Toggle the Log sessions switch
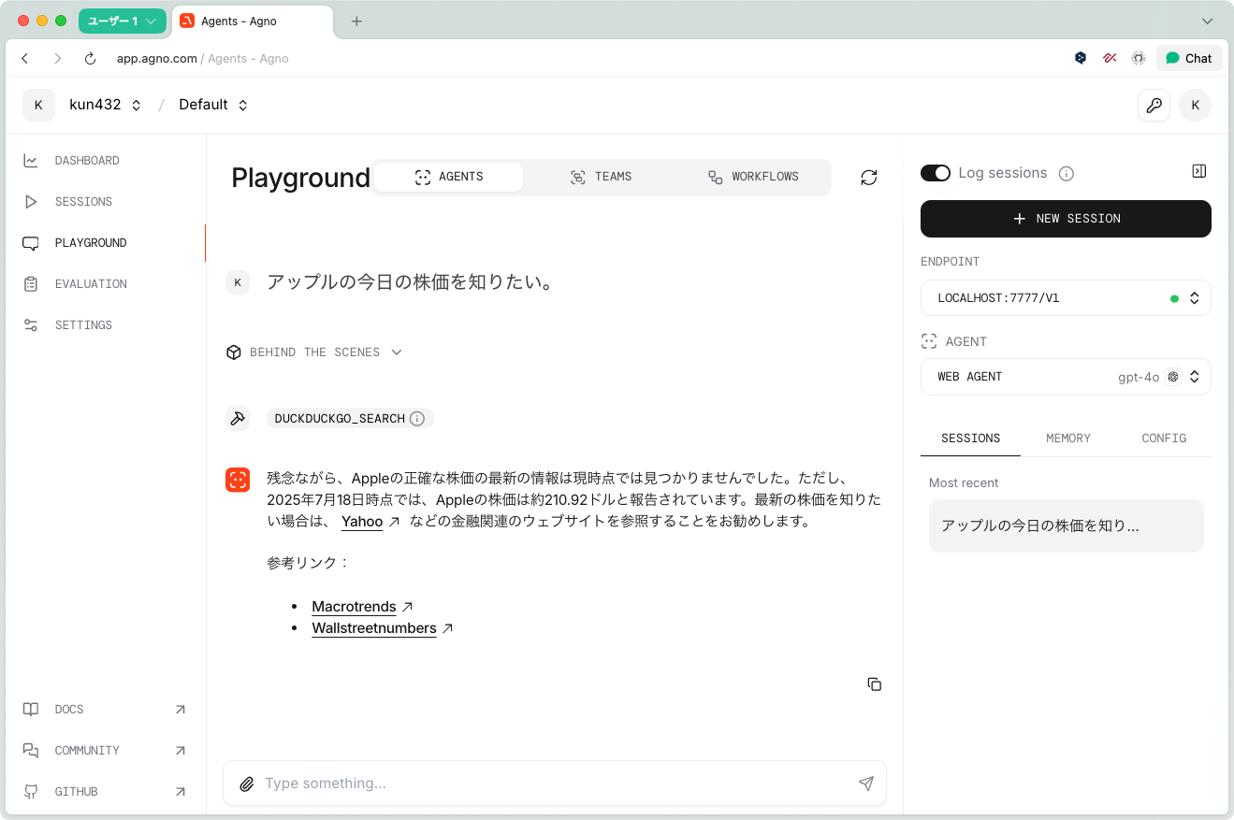The width and height of the screenshot is (1234, 820). coord(936,173)
